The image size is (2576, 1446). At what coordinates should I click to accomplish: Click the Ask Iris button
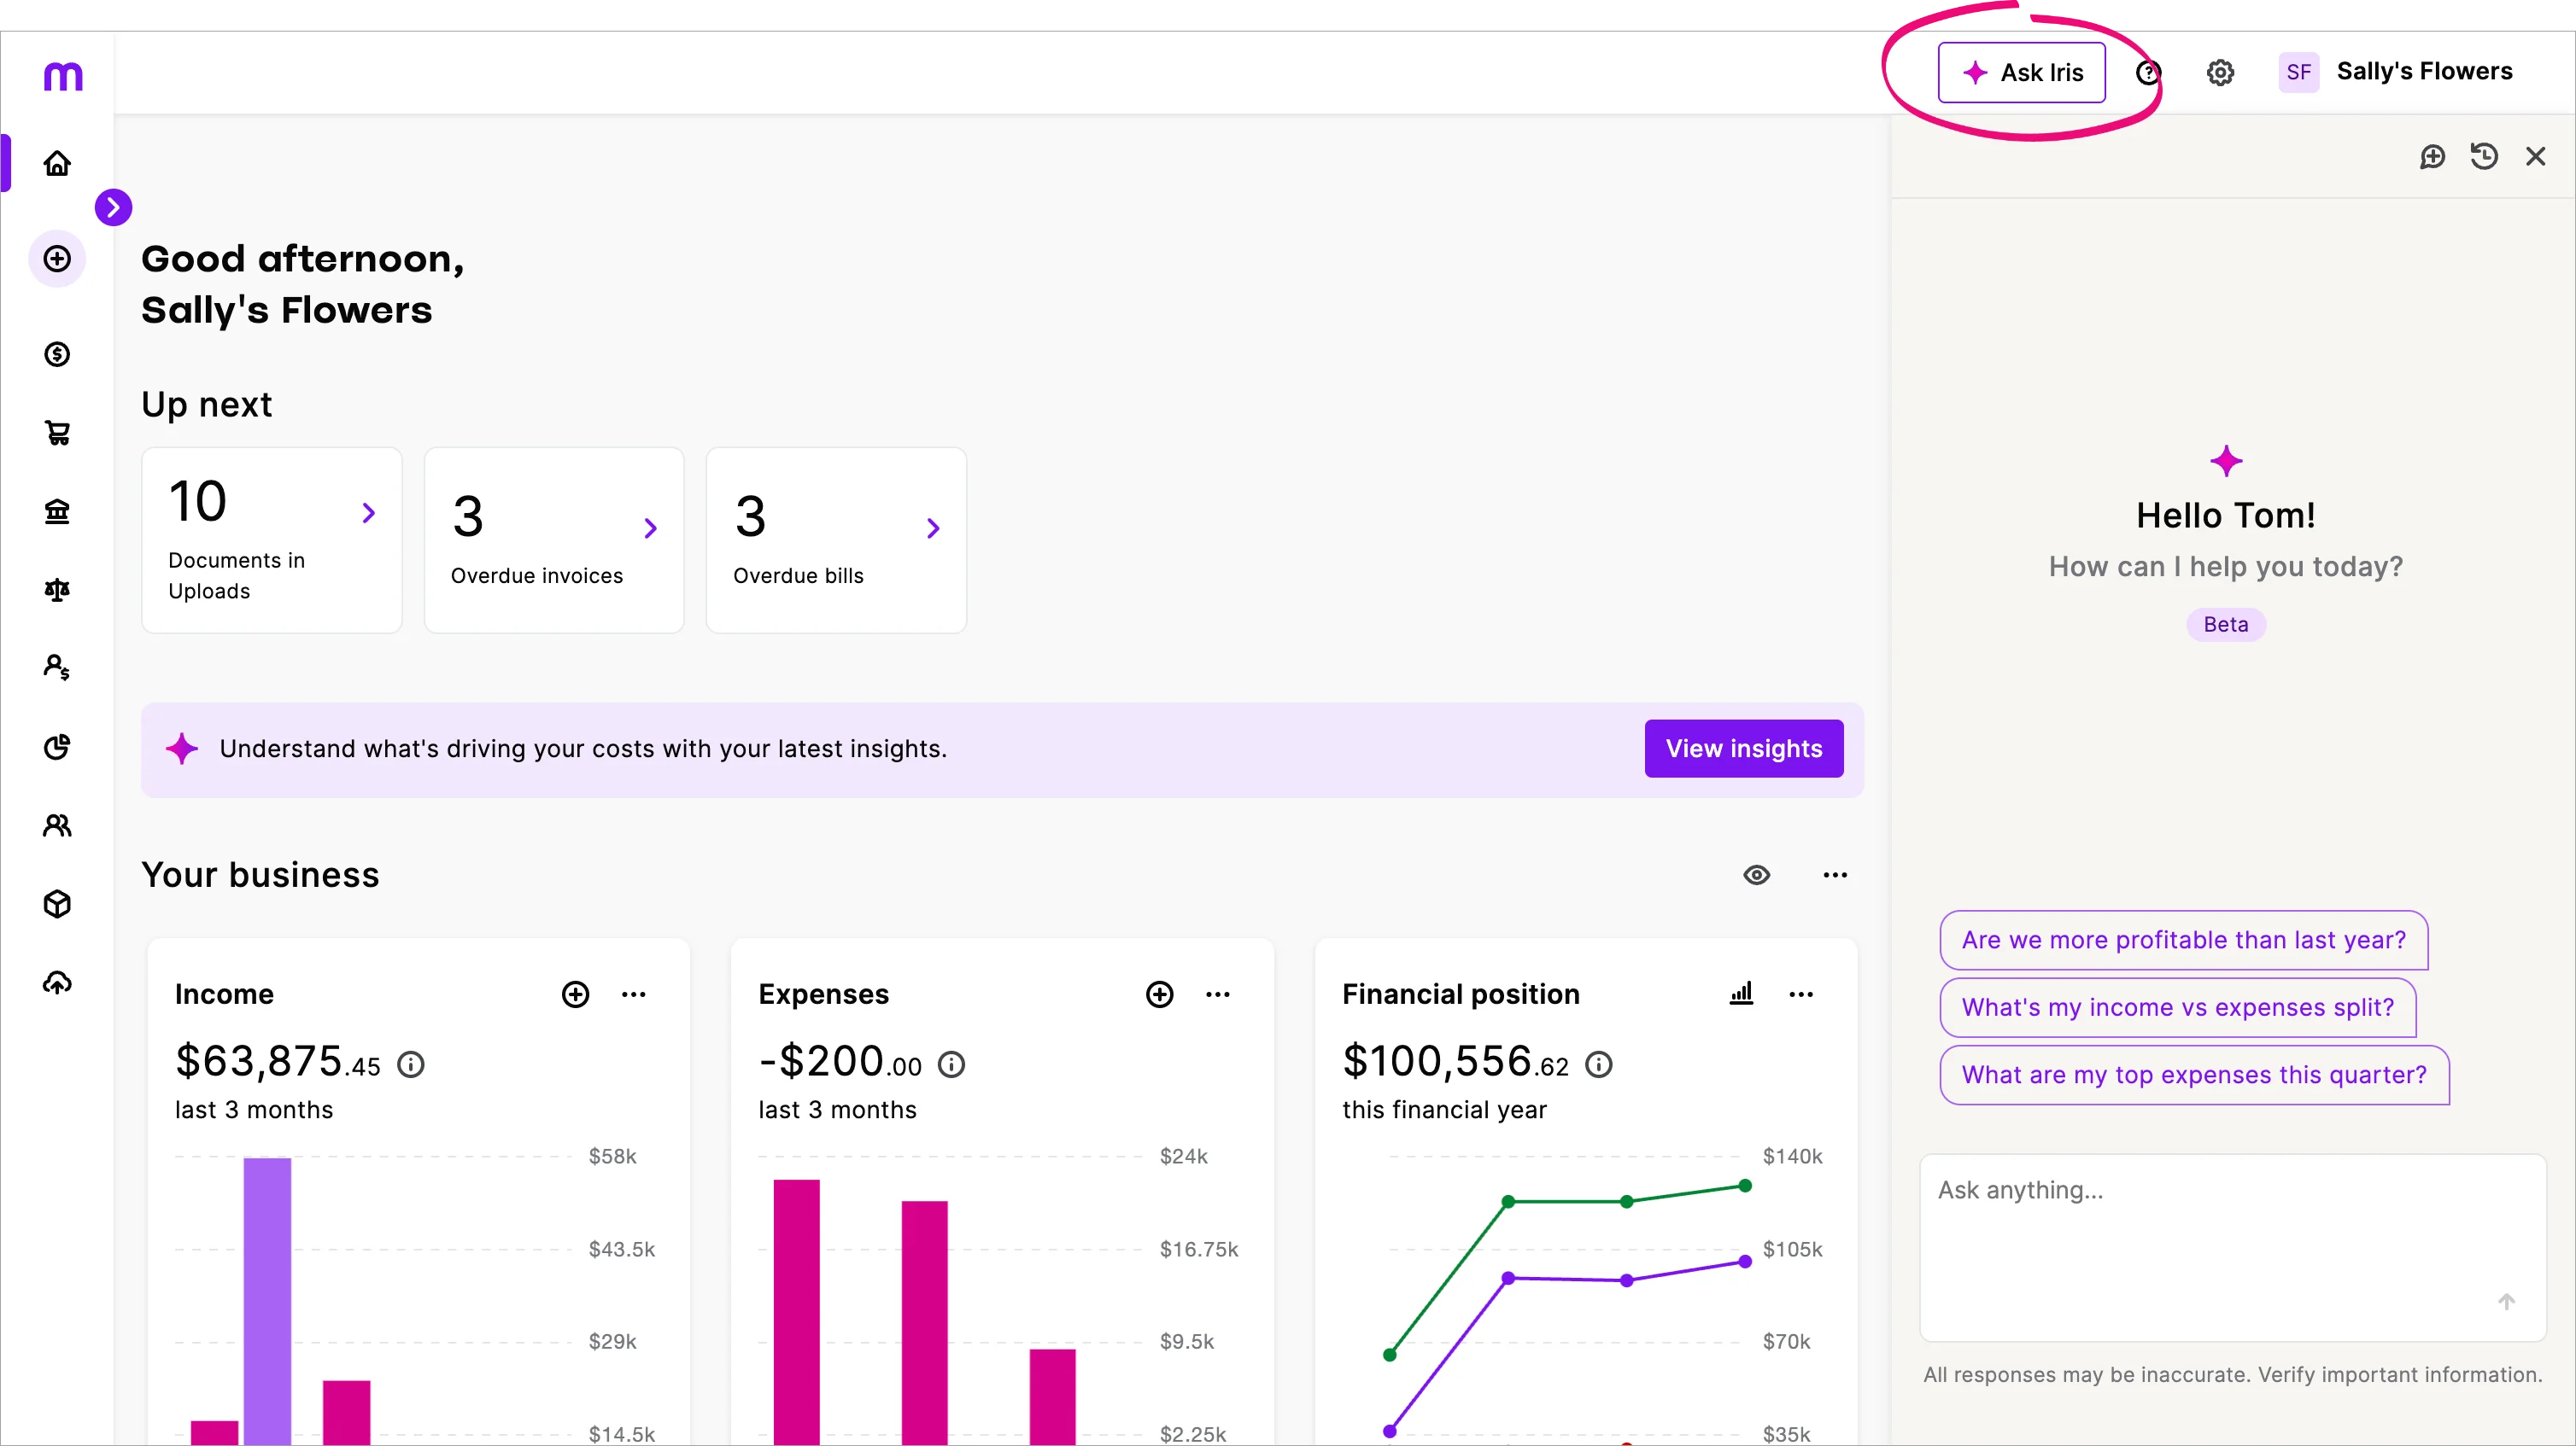2021,72
